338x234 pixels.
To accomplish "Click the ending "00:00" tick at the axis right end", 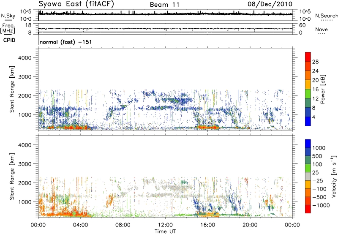I will pyautogui.click(x=292, y=225).
